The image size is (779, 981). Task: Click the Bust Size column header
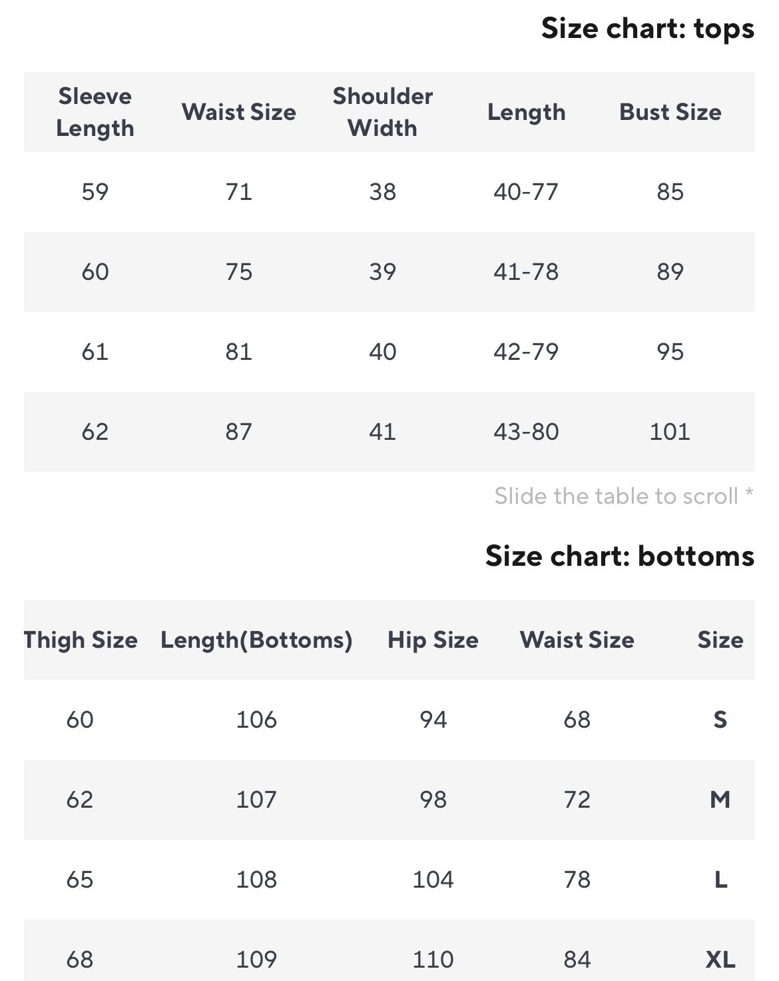[x=670, y=112]
